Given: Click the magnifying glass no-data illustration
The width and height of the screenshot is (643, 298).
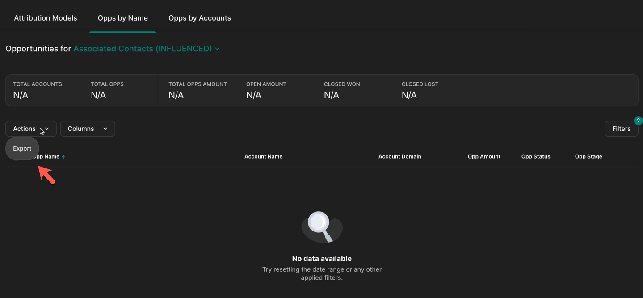Looking at the screenshot, I should pyautogui.click(x=321, y=227).
